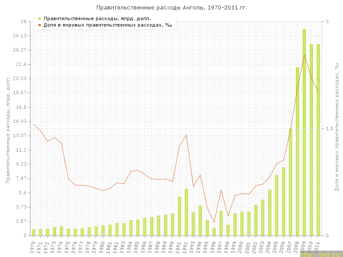Click the orange line peak at 2009
The width and height of the screenshot is (343, 257).
click(304, 55)
